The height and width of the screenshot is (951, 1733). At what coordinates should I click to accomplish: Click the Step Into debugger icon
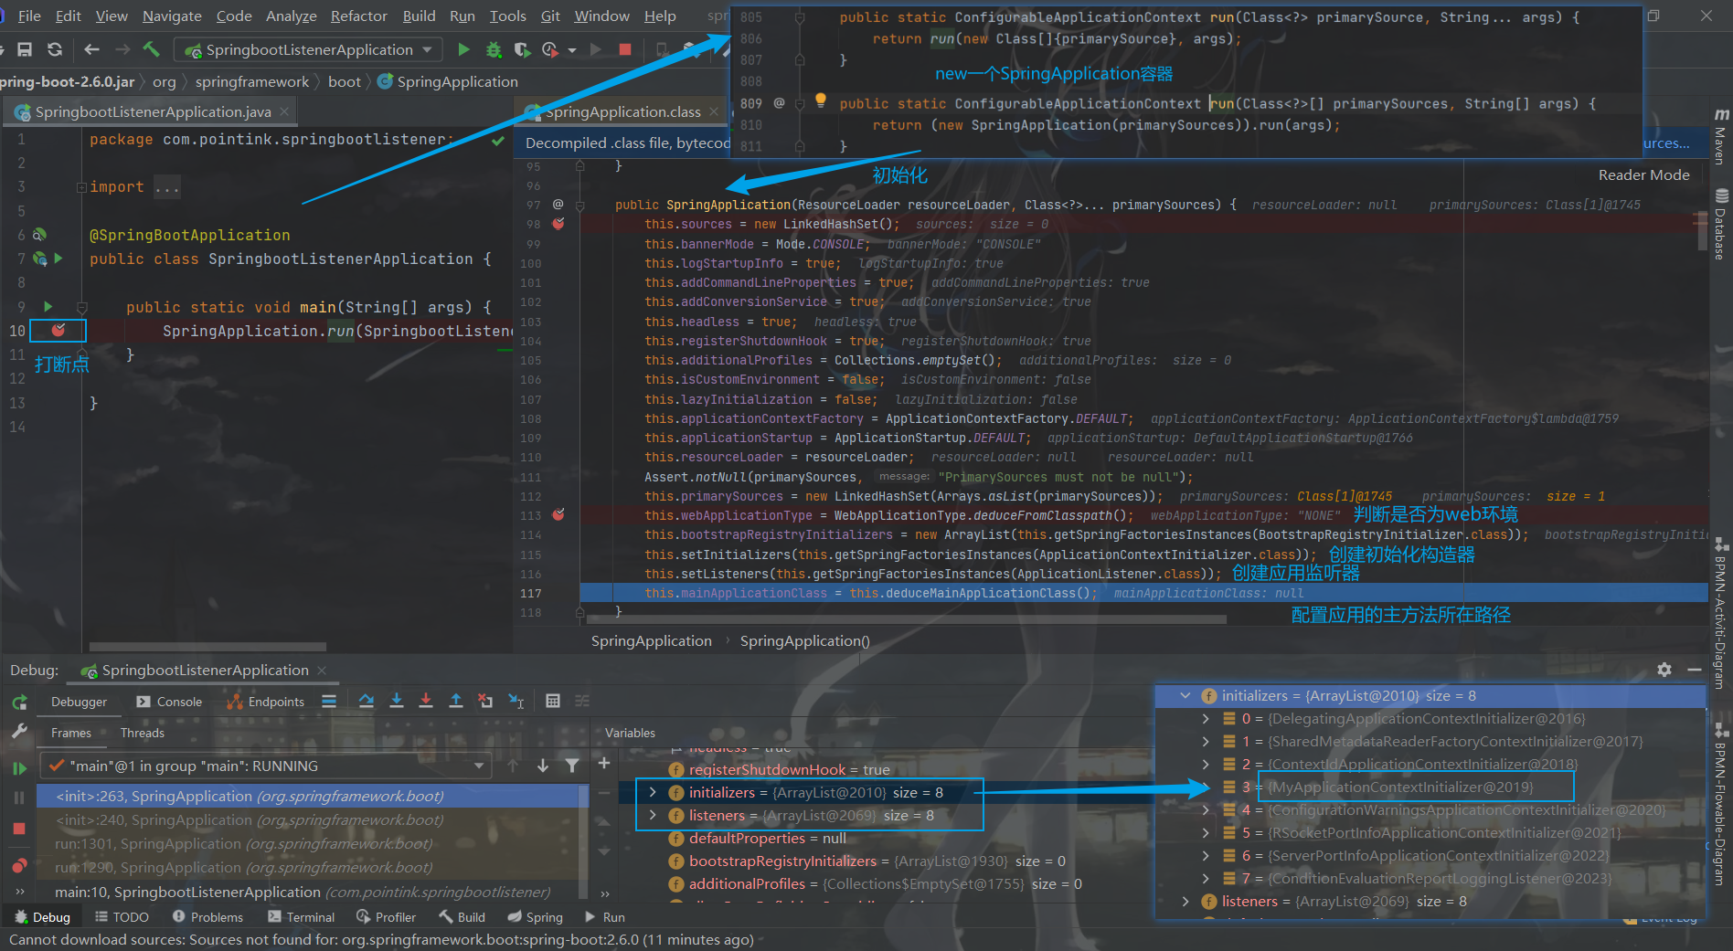tap(397, 701)
